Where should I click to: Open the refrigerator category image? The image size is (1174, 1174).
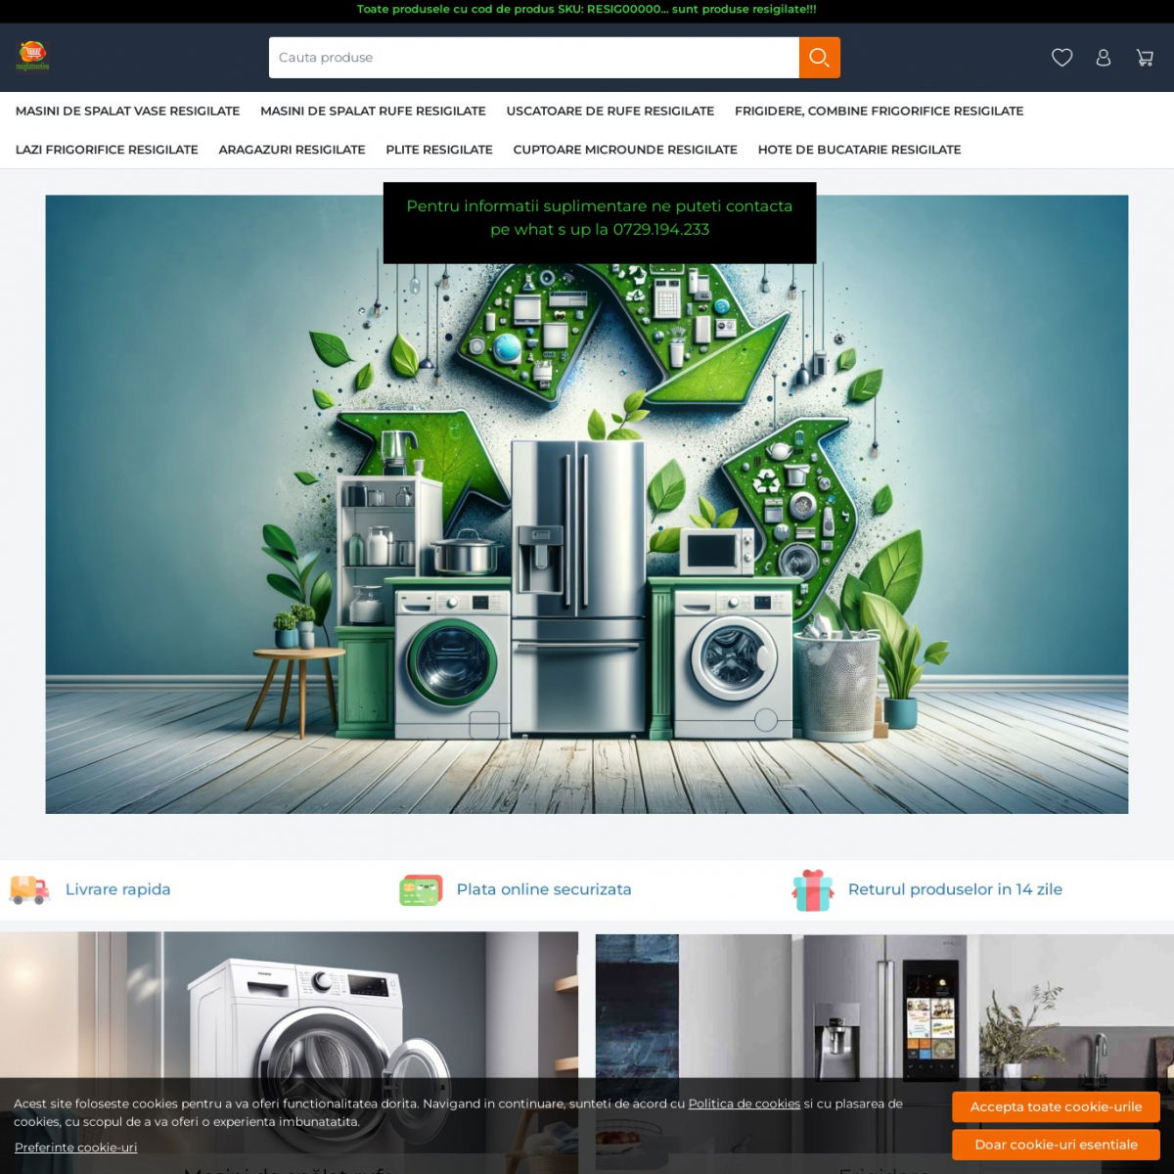tap(884, 1052)
